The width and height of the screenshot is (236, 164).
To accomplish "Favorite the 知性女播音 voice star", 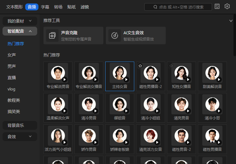I will tap(171, 66).
